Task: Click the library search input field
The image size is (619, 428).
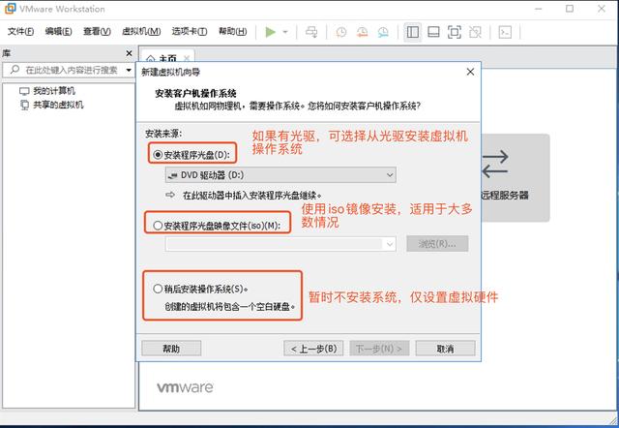Action: point(69,70)
